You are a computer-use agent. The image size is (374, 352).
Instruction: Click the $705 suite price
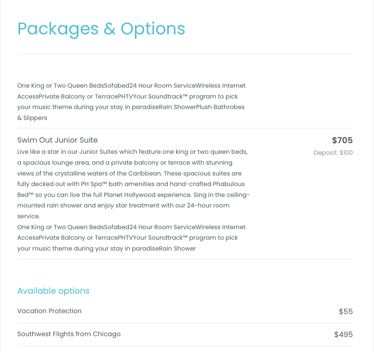[342, 140]
